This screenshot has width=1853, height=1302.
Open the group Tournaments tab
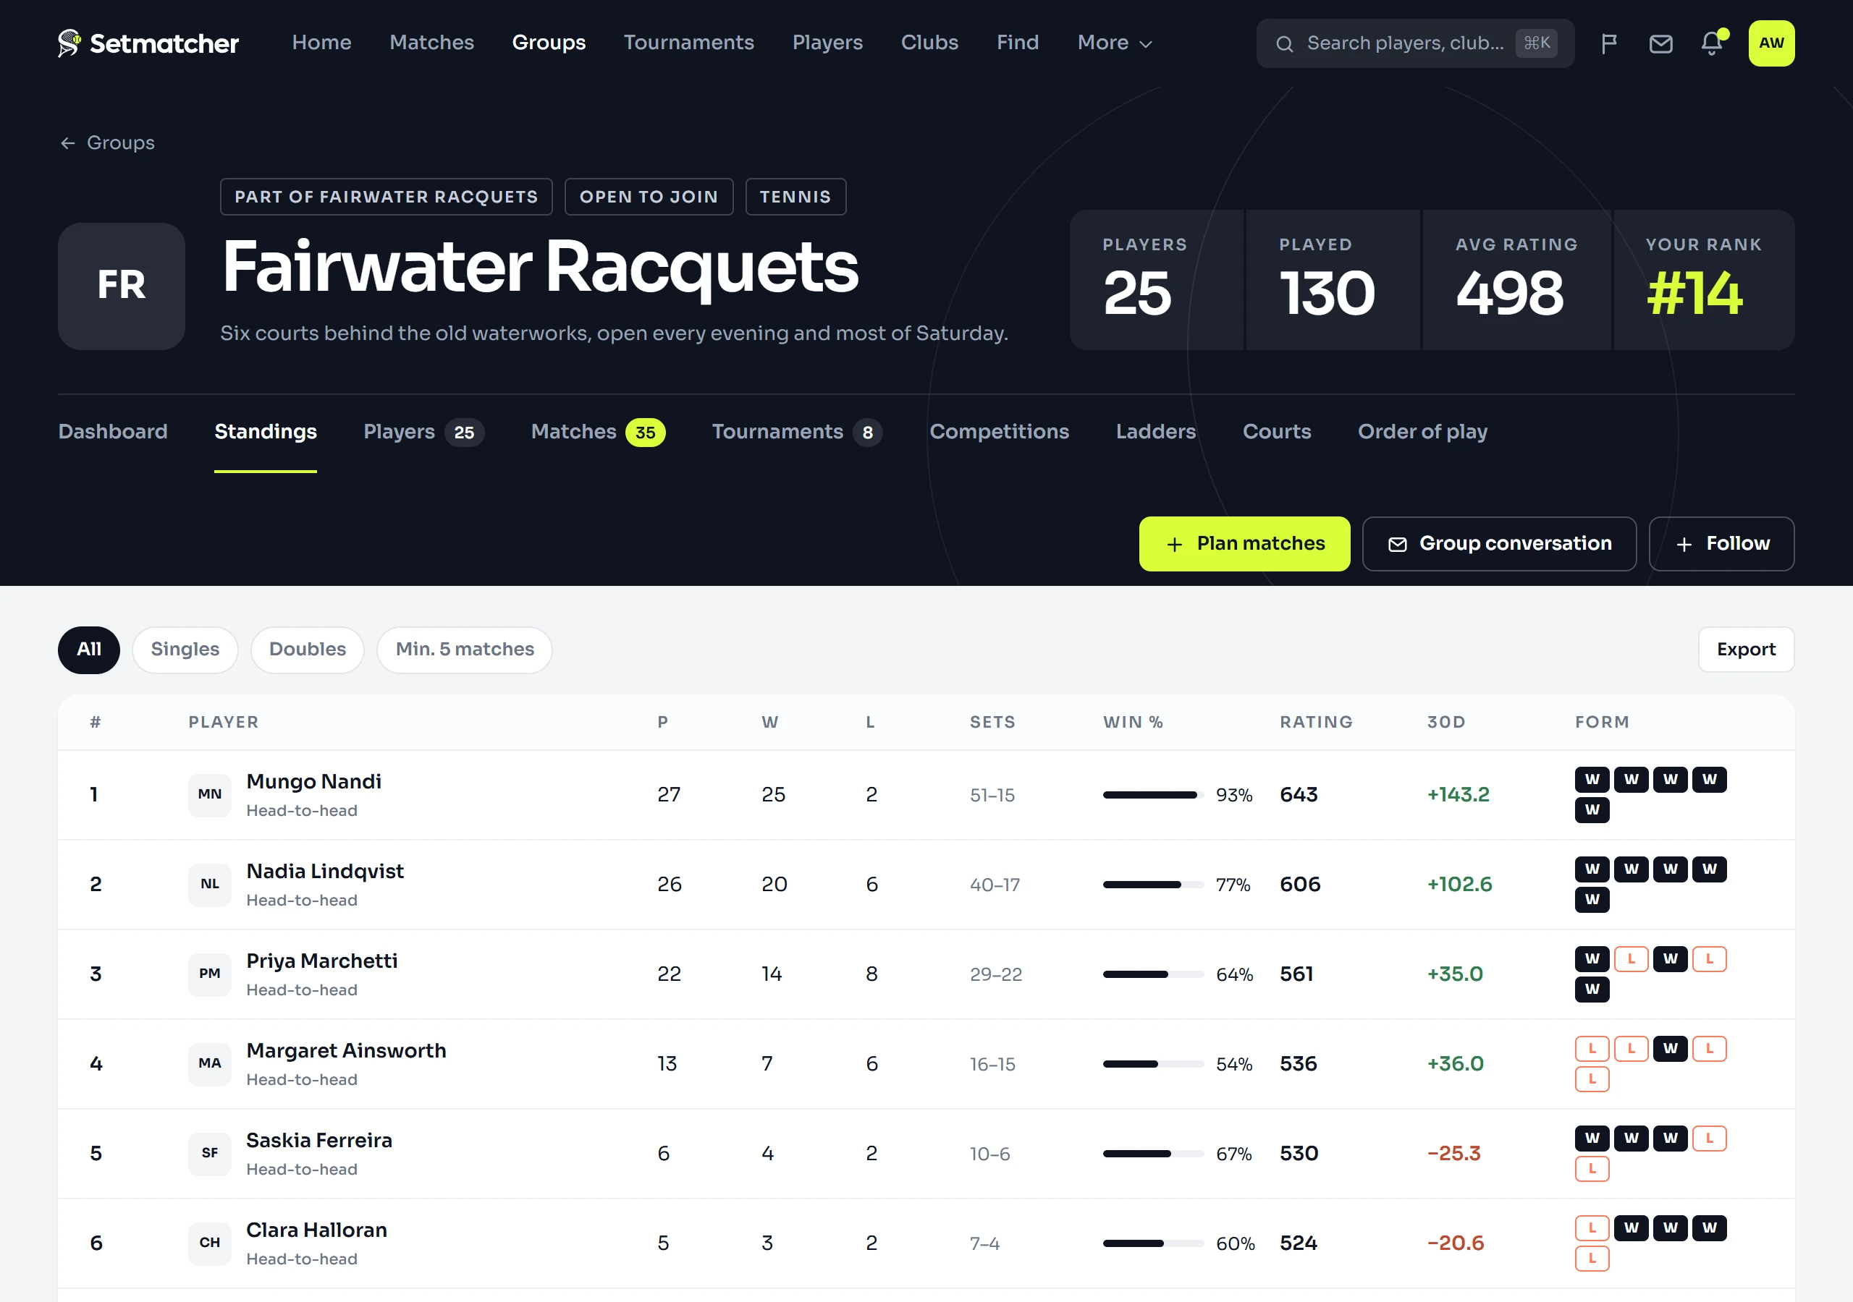point(796,432)
